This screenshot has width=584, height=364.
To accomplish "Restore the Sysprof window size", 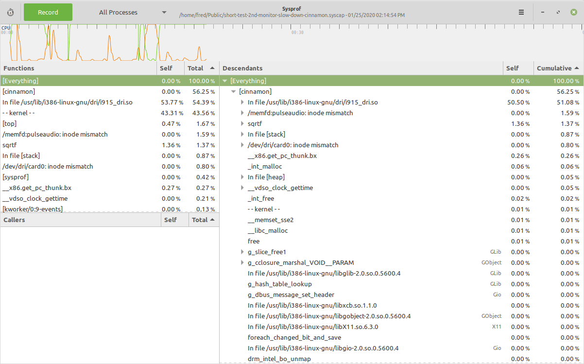I will [558, 12].
